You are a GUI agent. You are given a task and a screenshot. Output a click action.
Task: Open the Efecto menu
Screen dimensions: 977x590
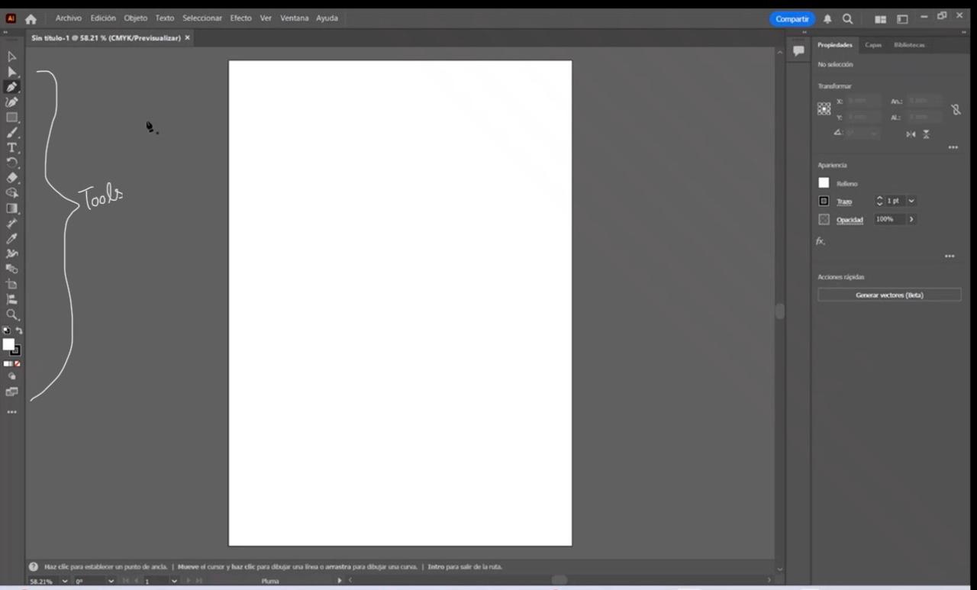[x=241, y=18]
